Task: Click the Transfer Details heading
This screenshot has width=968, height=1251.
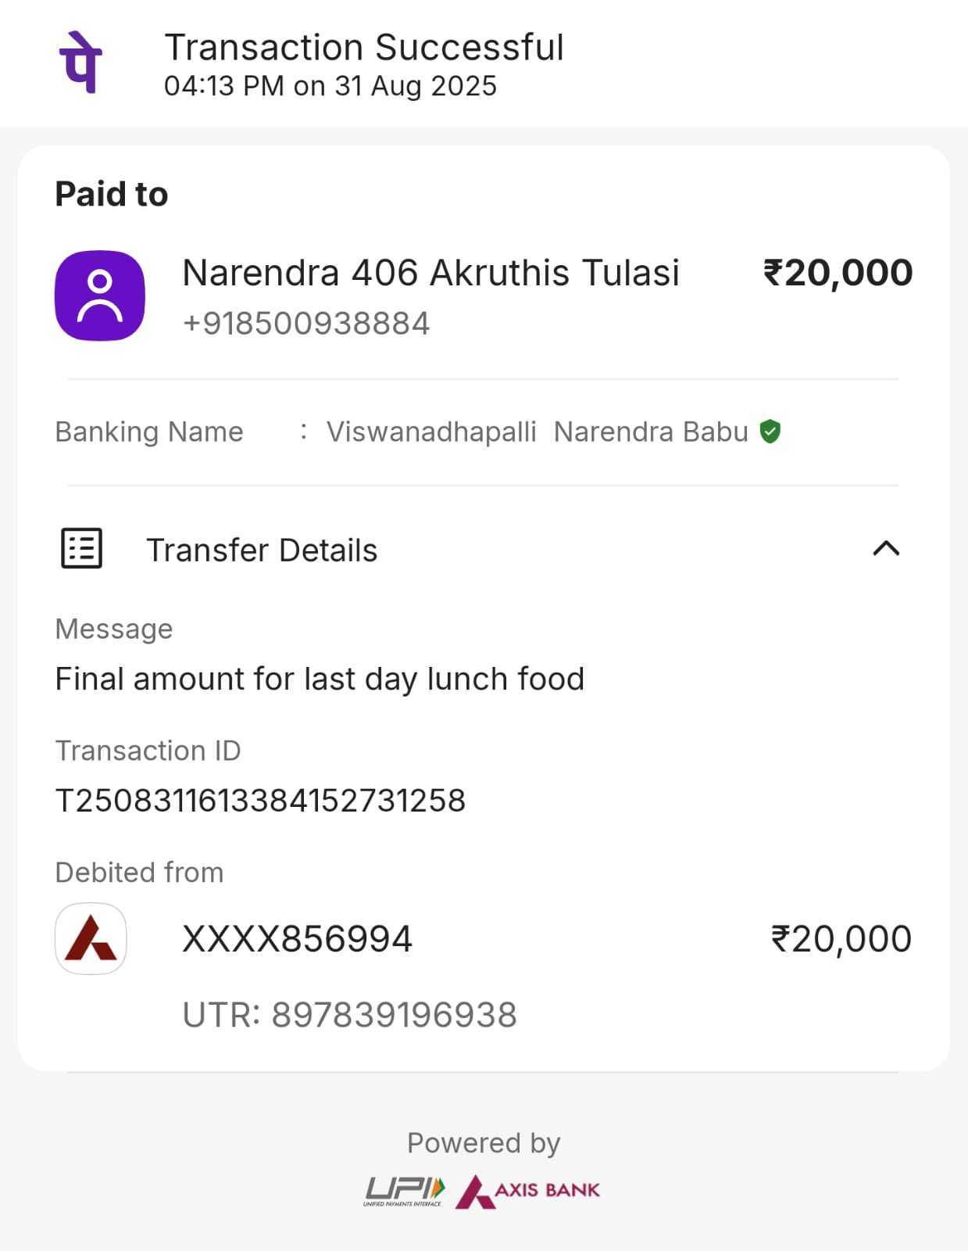Action: [x=262, y=550]
